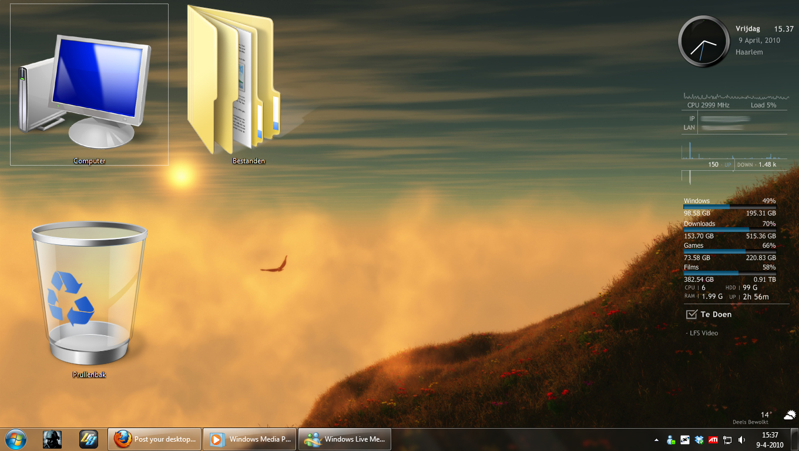Screen dimensions: 799x451
Task: Click the Windows drive usage bar
Action: pos(730,207)
